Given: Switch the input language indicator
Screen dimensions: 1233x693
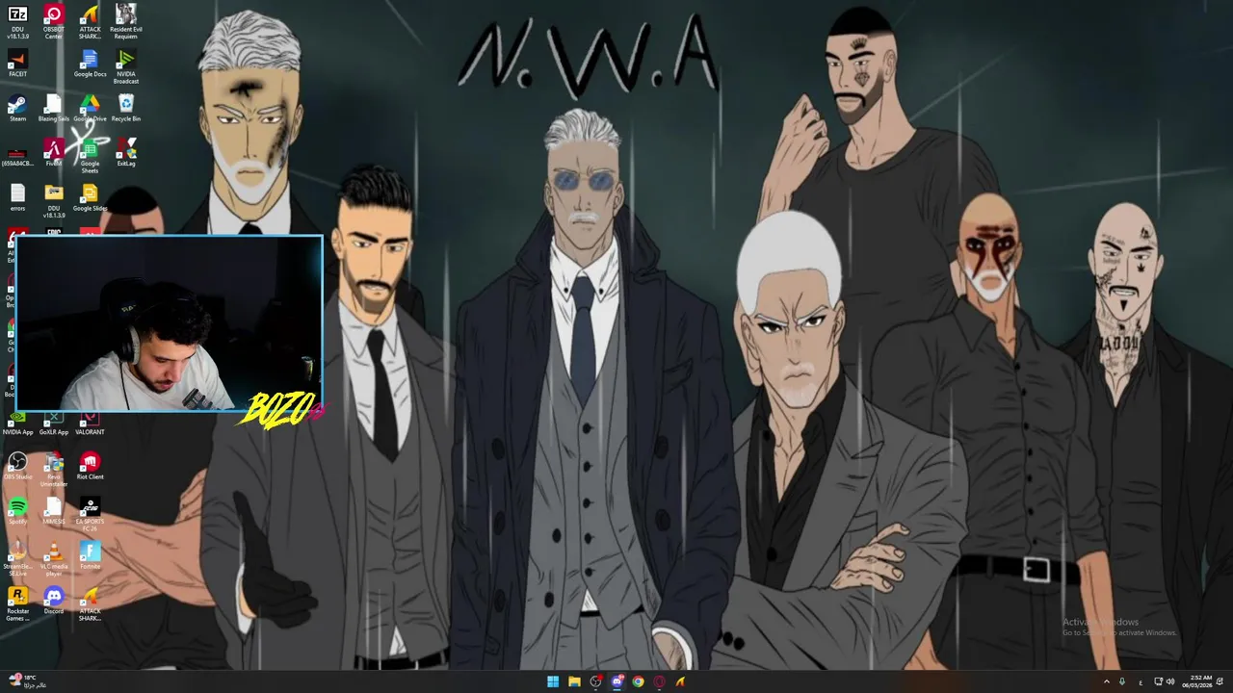Looking at the screenshot, I should pos(1141,681).
